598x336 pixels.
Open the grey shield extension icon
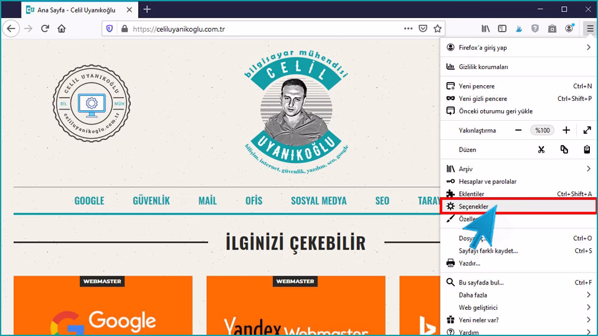click(x=535, y=29)
